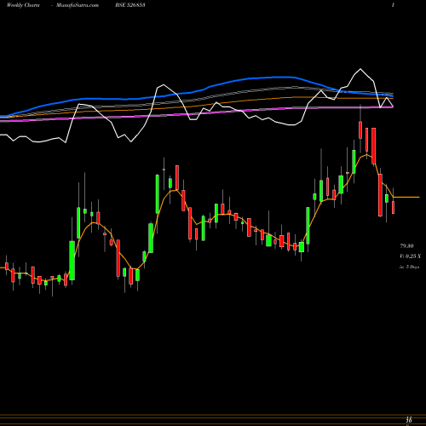The height and width of the screenshot is (426, 426).
Task: Click the 'Weekly Charts' title text
Action: (23, 5)
